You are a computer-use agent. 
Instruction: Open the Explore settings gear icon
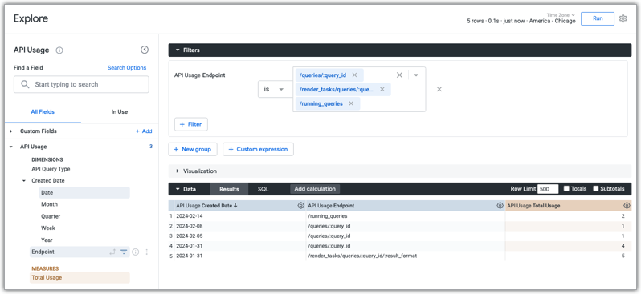623,18
